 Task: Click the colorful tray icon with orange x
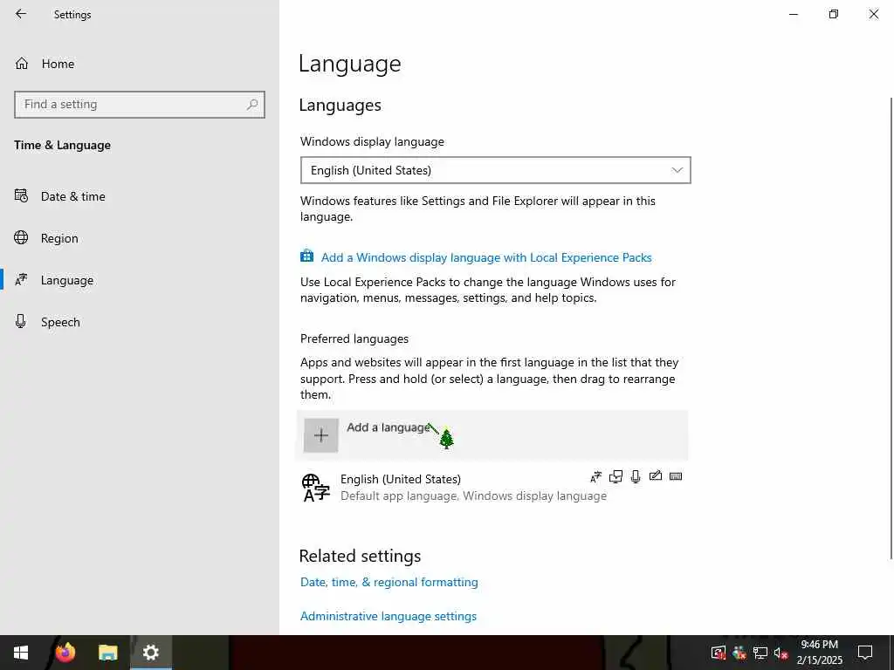739,653
